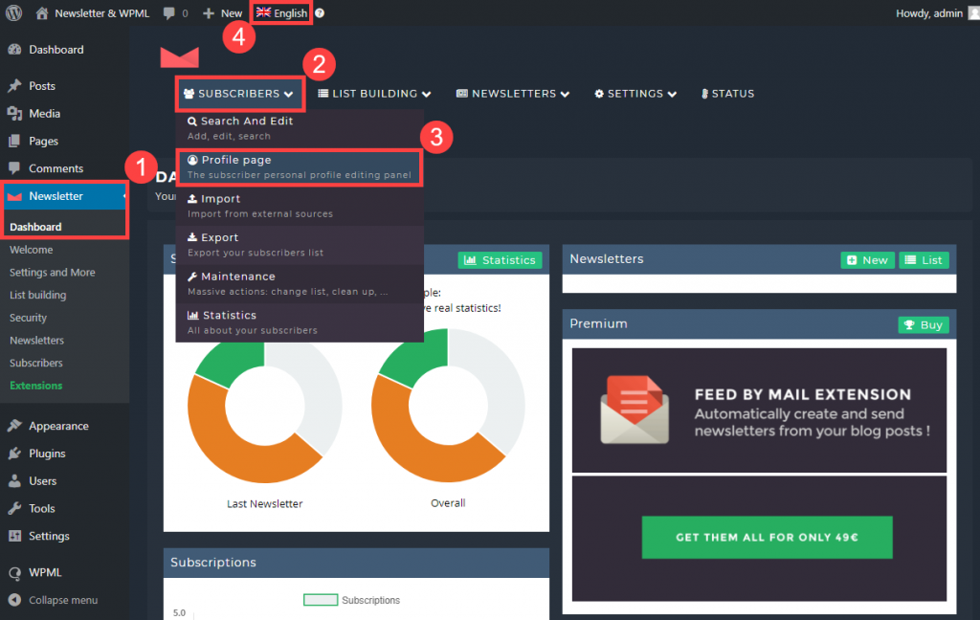Open Security submenu link
980x620 pixels.
coord(28,318)
